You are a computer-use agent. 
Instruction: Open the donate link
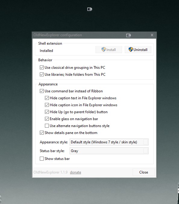coord(75,172)
